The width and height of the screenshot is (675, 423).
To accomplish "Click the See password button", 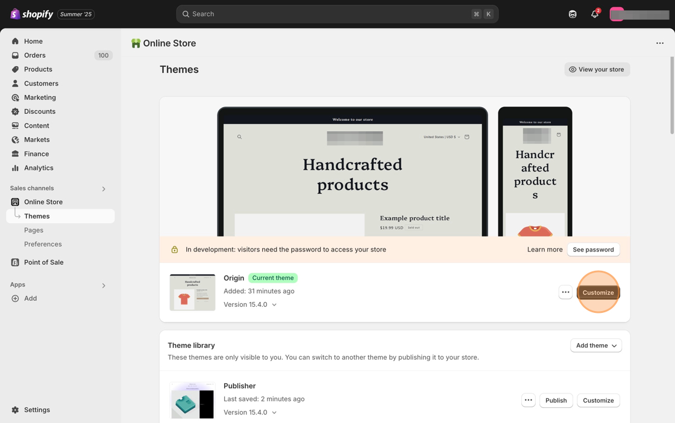I will tap(593, 250).
